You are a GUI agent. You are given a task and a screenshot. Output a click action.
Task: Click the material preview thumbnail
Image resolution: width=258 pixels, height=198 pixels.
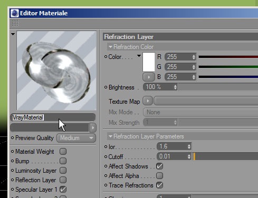pyautogui.click(x=56, y=71)
